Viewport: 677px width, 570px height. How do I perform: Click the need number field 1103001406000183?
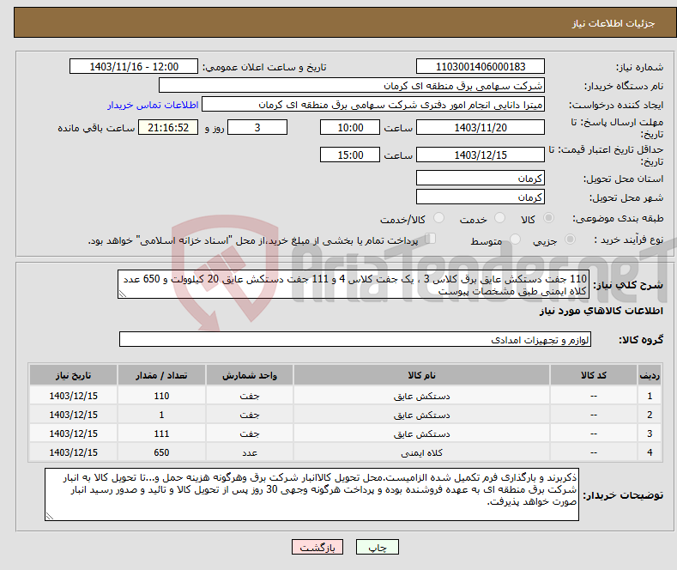[x=481, y=66]
